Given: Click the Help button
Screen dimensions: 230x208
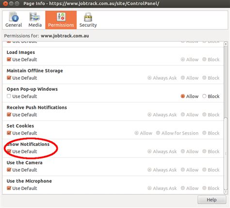Looking at the screenshot, I should (x=212, y=200).
